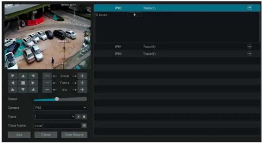This screenshot has height=143, width=262.
Task: Pan PTZ camera right
Action: [x=33, y=83]
